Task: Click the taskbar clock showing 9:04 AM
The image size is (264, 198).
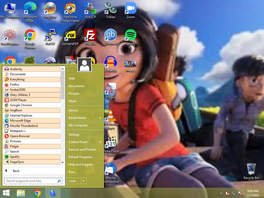Action: click(253, 193)
